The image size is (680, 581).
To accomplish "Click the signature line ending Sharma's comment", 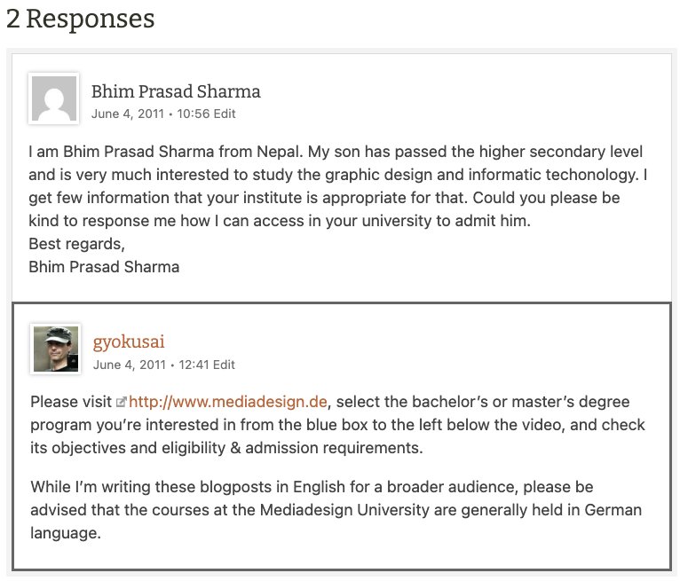I will pos(104,266).
